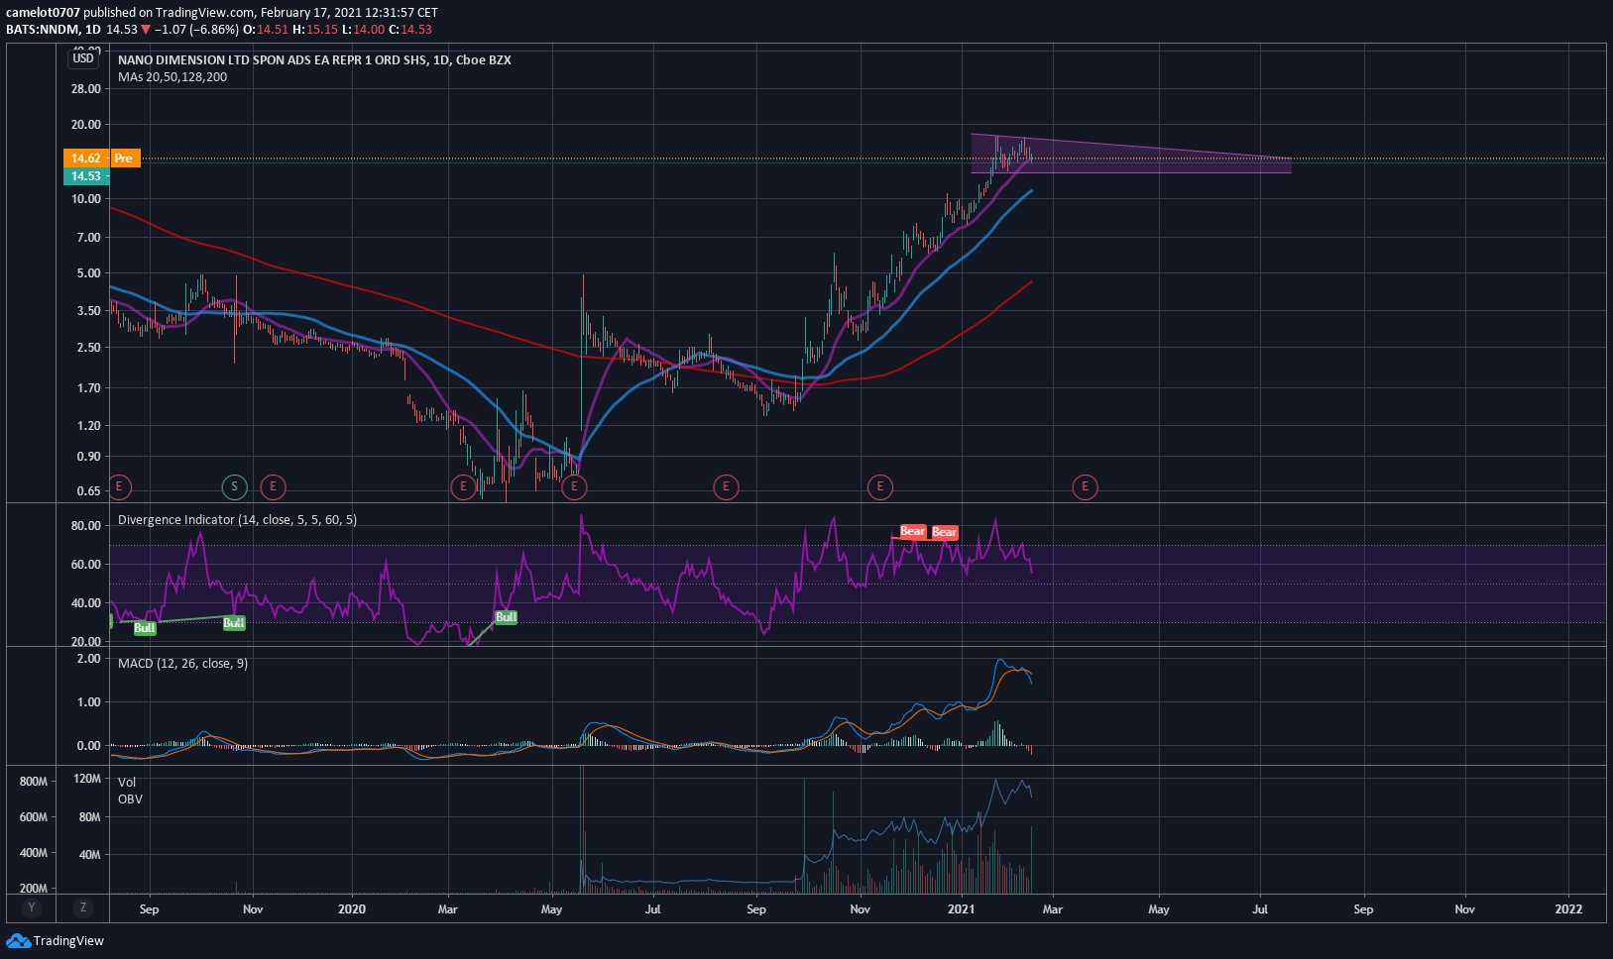This screenshot has width=1613, height=959.
Task: Click the earnings marker after Nov 2019
Action: [x=273, y=486]
